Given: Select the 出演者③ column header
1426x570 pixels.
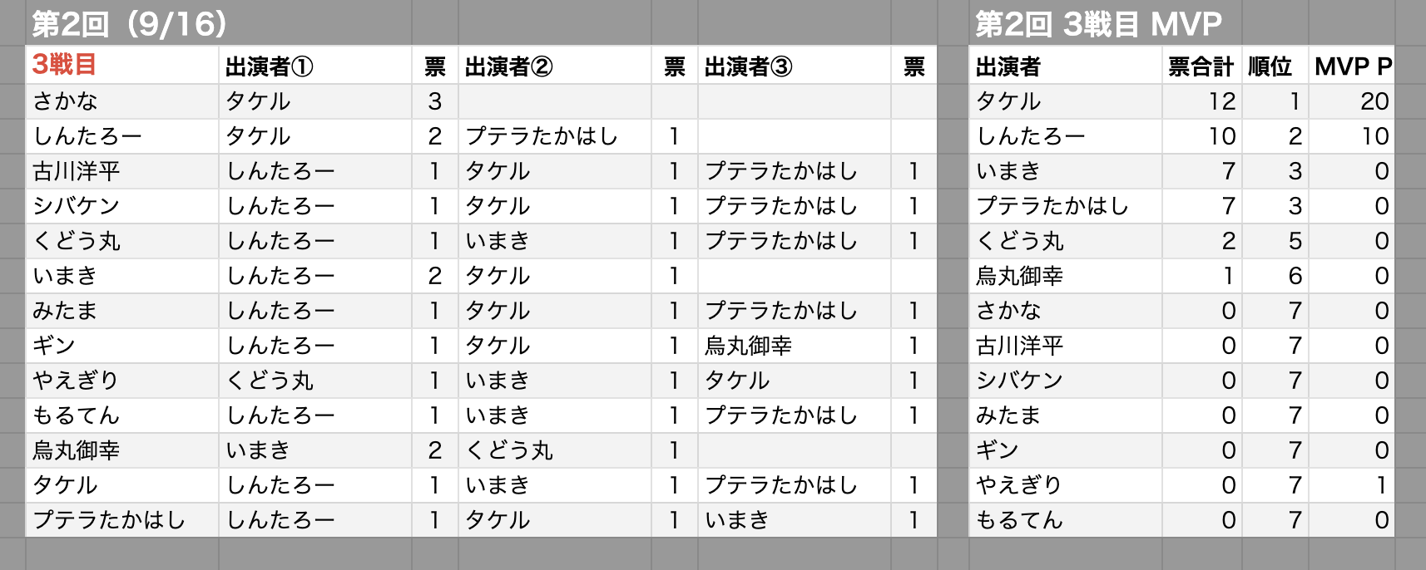Looking at the screenshot, I should 748,66.
